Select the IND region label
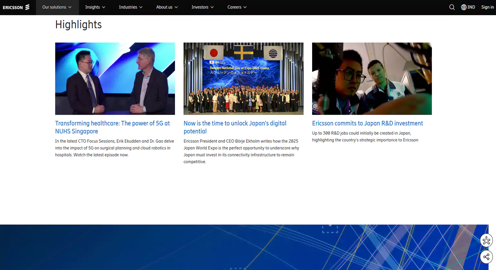496x270 pixels. coord(471,7)
